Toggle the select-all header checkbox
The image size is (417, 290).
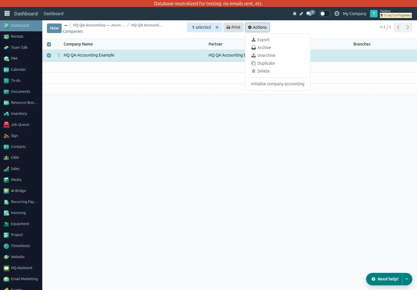tap(49, 44)
